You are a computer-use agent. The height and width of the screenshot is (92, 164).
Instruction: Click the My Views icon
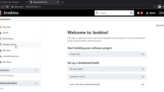tap(1, 50)
